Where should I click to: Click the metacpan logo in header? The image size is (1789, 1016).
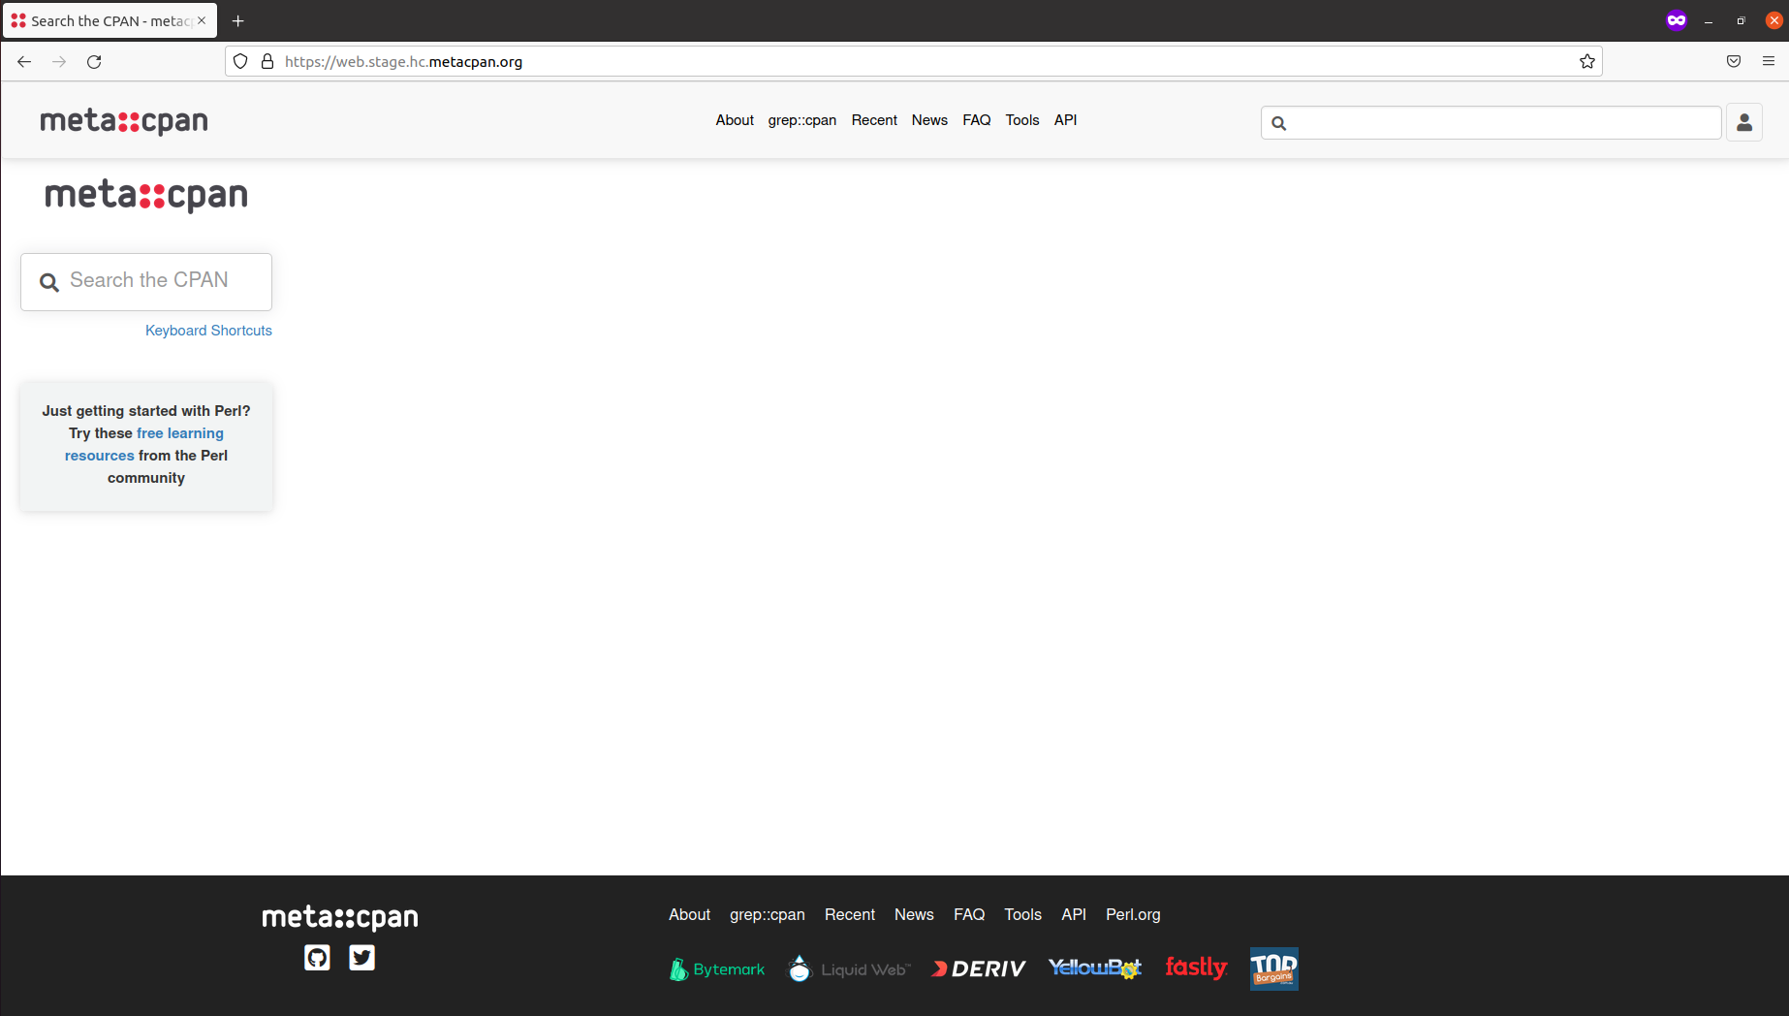(124, 121)
